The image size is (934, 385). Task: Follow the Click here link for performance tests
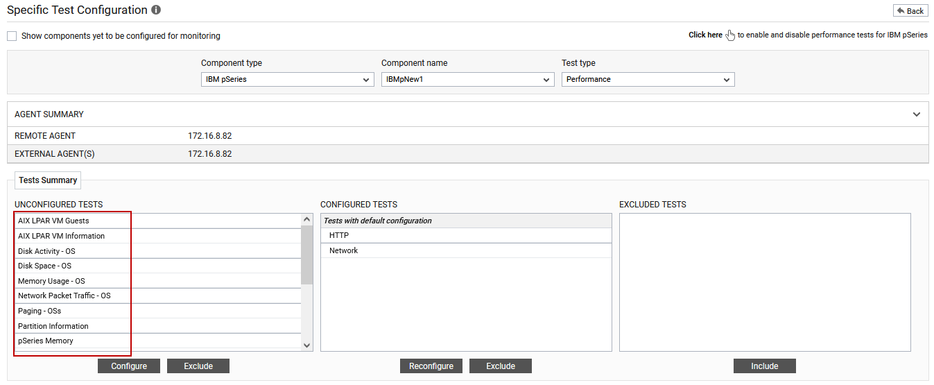[x=705, y=35]
